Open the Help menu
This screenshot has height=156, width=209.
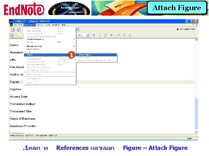click(x=64, y=25)
